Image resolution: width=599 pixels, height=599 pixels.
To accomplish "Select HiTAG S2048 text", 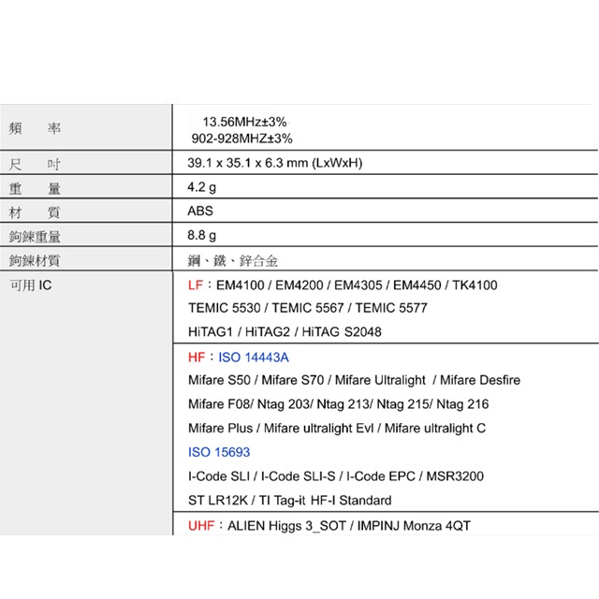I will pyautogui.click(x=342, y=331).
